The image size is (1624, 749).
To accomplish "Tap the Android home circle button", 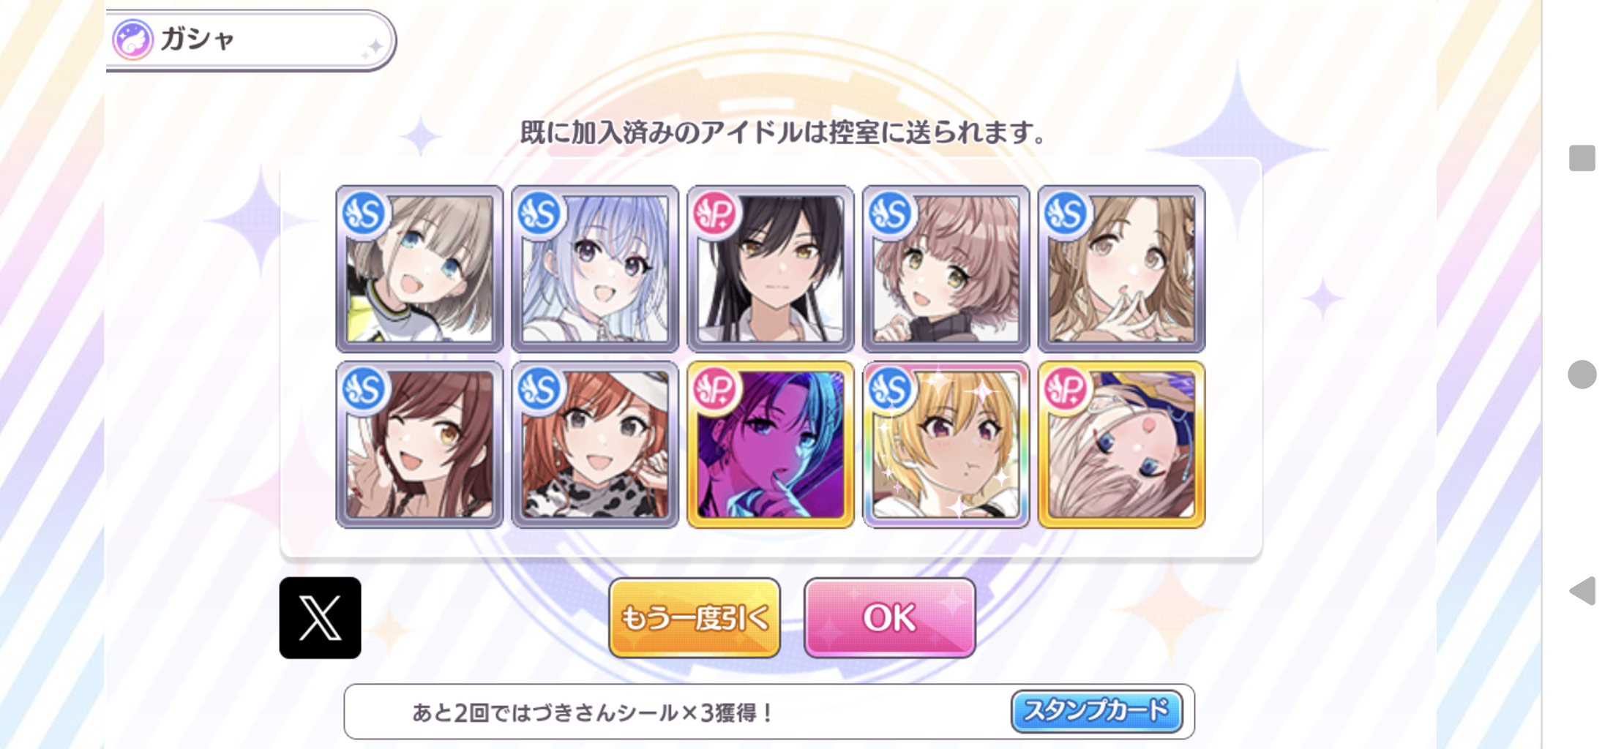I will point(1582,374).
